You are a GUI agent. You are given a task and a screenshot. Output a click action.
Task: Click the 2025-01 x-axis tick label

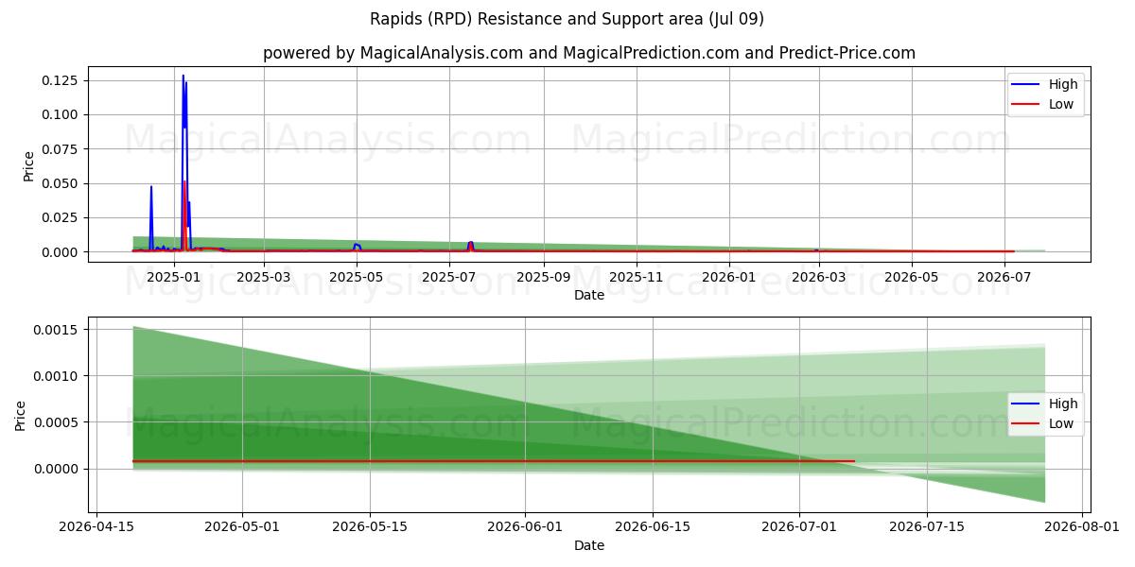173,277
